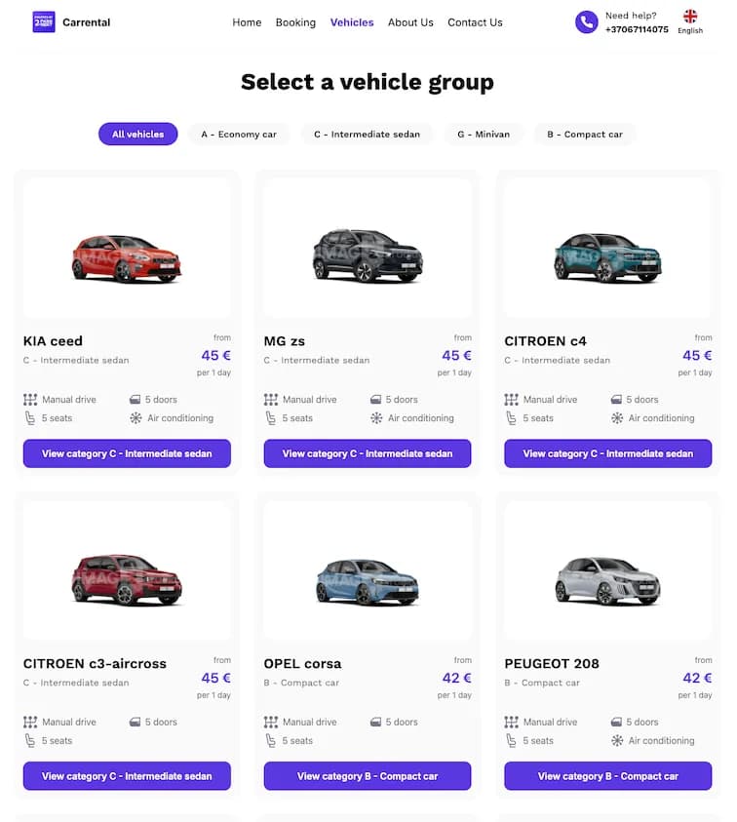The image size is (737, 822).
Task: Click the snowflake icon on PEUGEOT 208
Action: pyautogui.click(x=618, y=740)
